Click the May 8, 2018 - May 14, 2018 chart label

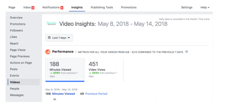pos(62,89)
